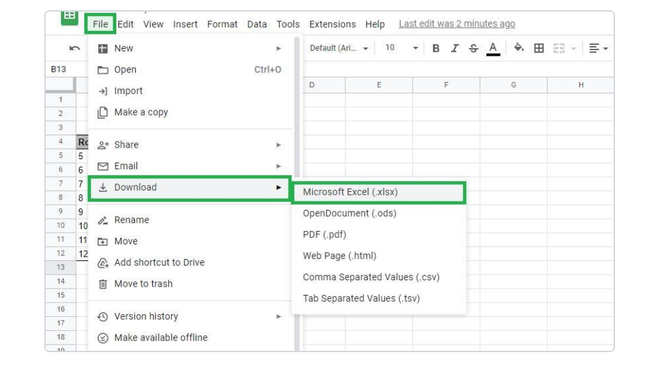Select column G header
This screenshot has height=372, width=658.
tap(513, 85)
